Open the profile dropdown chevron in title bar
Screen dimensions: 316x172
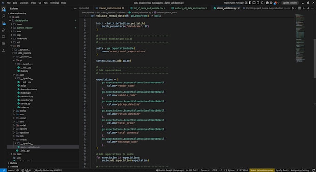[278, 3]
